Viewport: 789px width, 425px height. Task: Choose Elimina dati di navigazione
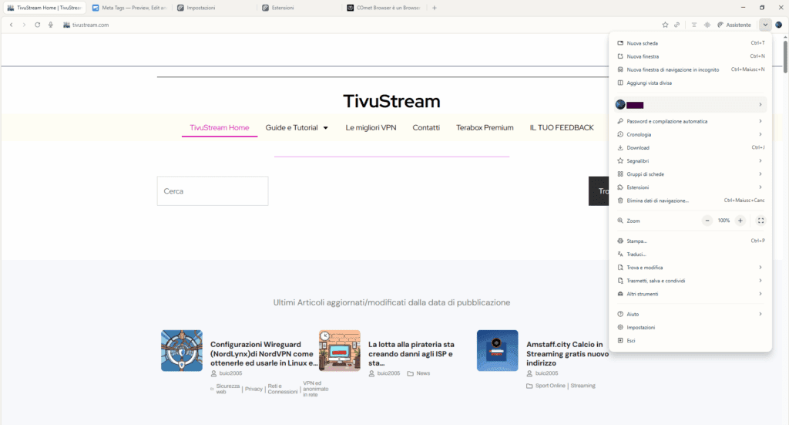point(690,201)
